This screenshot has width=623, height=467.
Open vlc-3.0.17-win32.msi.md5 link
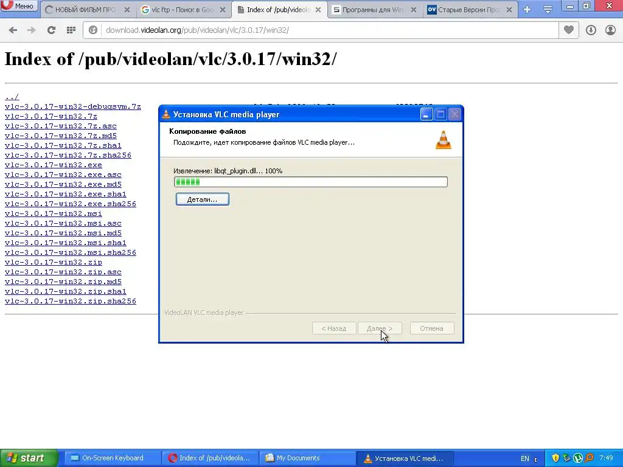[x=63, y=233]
